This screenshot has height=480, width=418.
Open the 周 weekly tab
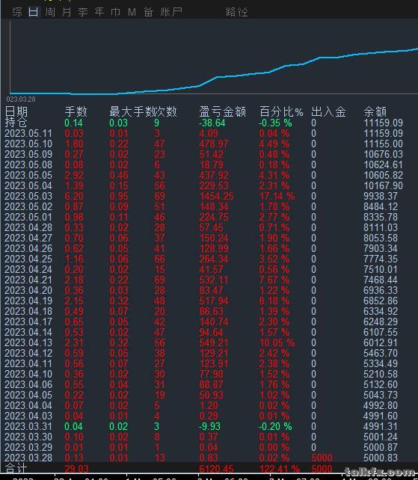pos(50,12)
